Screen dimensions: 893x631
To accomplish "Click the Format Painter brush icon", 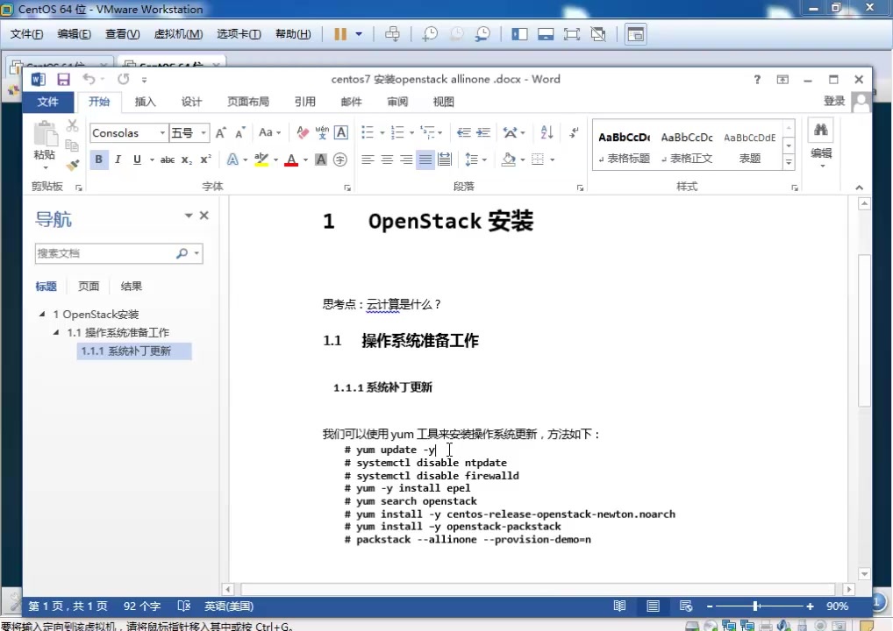I will pyautogui.click(x=72, y=164).
